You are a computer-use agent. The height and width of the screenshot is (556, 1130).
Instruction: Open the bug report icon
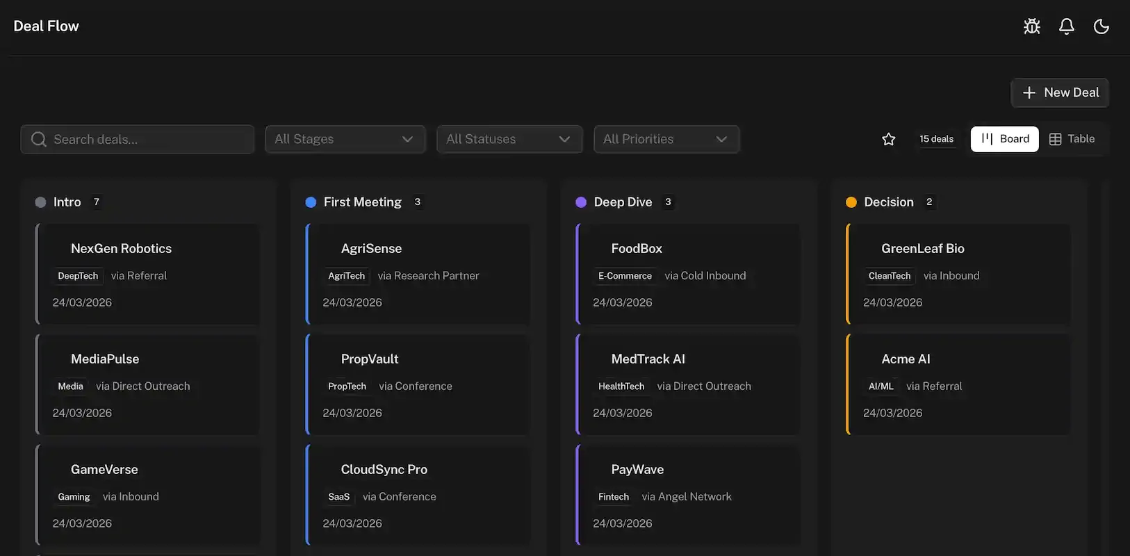pyautogui.click(x=1031, y=26)
